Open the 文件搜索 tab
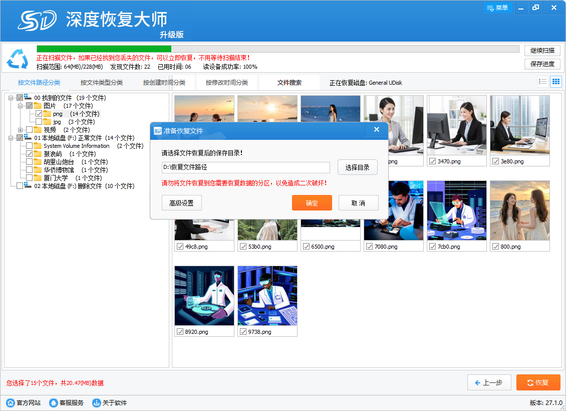 pos(290,83)
